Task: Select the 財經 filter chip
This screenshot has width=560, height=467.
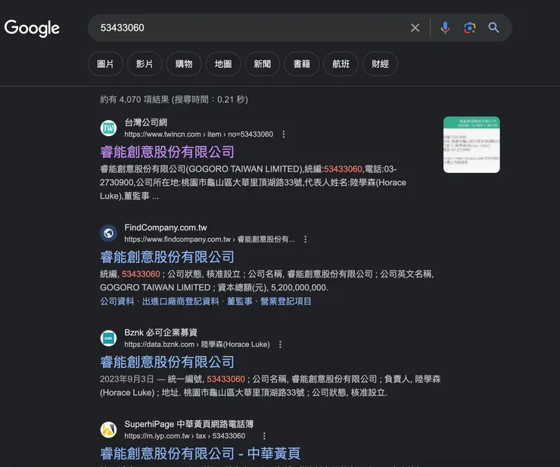Action: pyautogui.click(x=381, y=64)
